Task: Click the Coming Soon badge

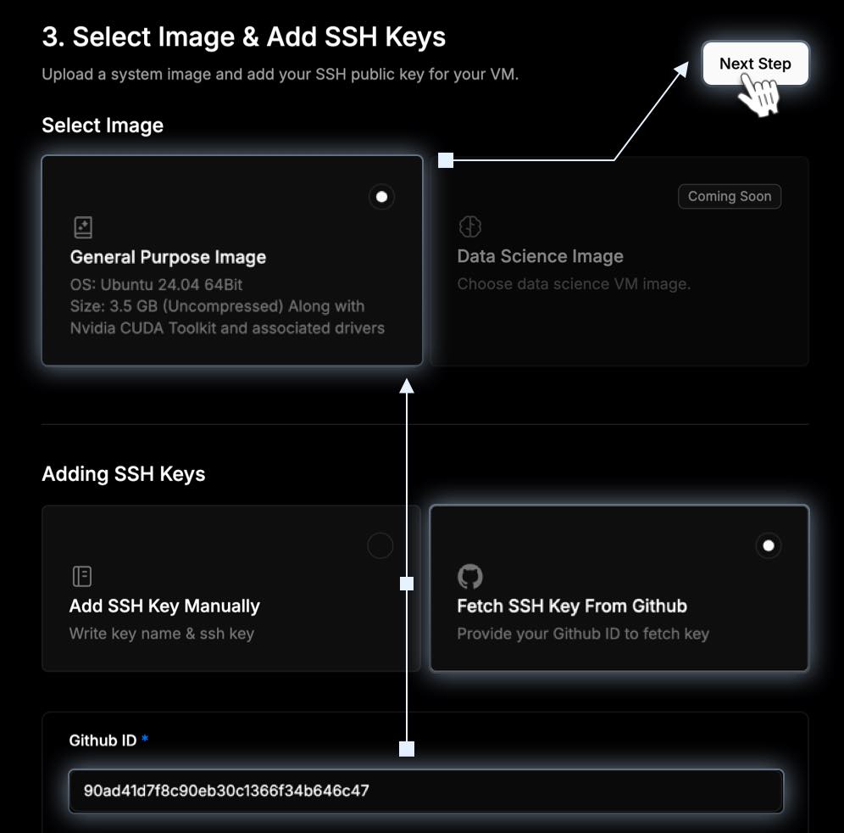Action: 730,196
